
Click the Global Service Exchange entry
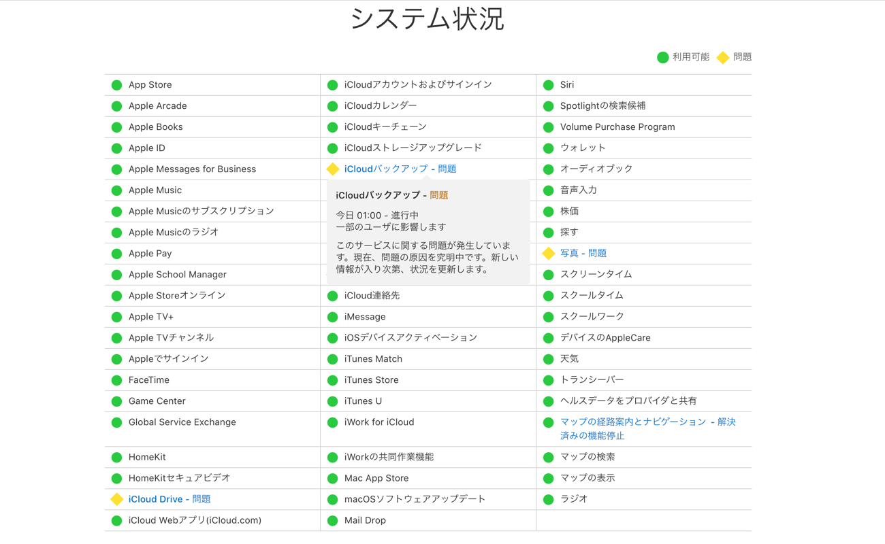pyautogui.click(x=182, y=422)
